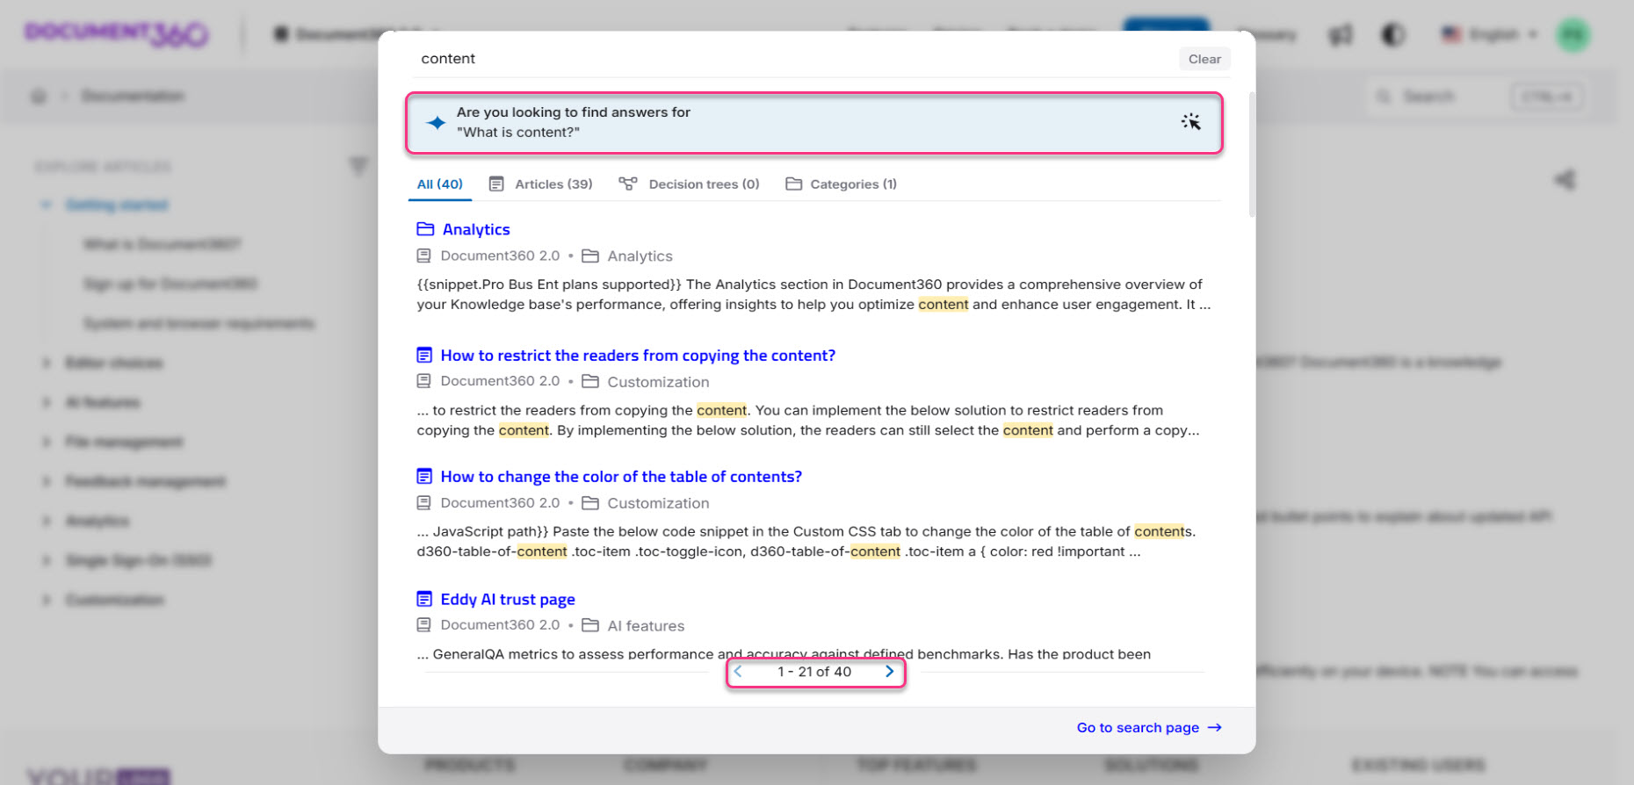
Task: Click the share icon on background page
Action: click(x=1565, y=180)
